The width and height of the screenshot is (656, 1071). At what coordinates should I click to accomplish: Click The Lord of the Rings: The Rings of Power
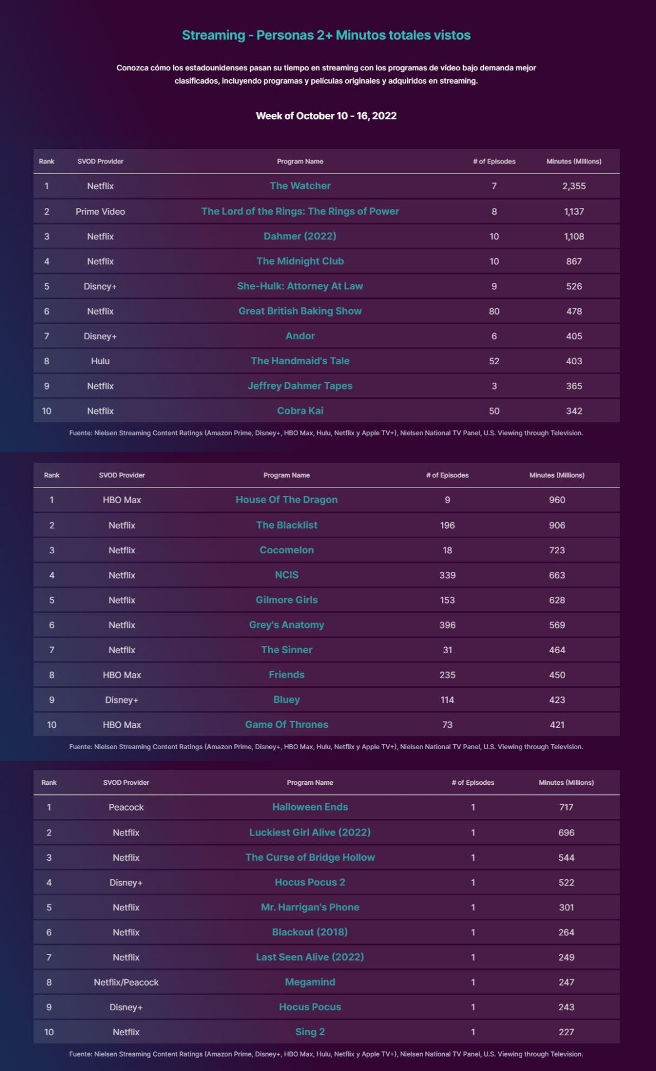[300, 211]
